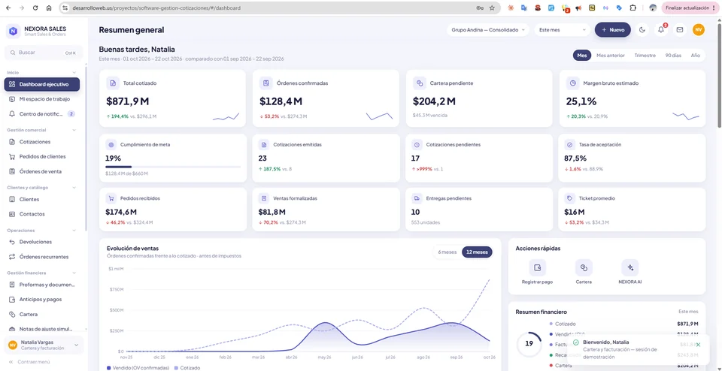Open Contactos in the sidebar

pyautogui.click(x=42, y=214)
